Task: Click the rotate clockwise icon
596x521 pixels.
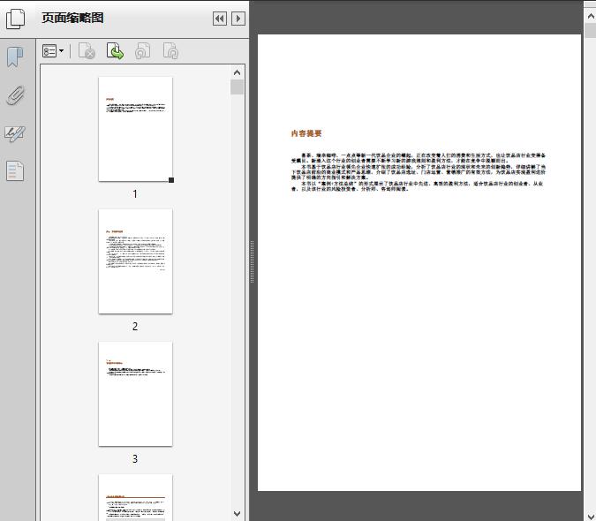Action: click(x=170, y=51)
